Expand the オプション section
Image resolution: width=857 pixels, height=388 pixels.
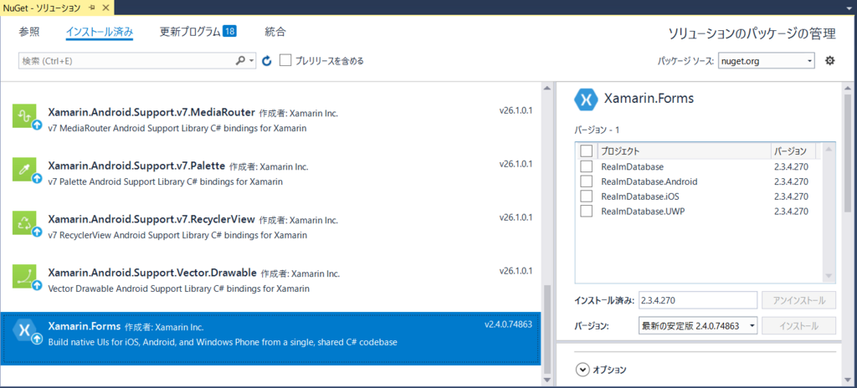[582, 370]
